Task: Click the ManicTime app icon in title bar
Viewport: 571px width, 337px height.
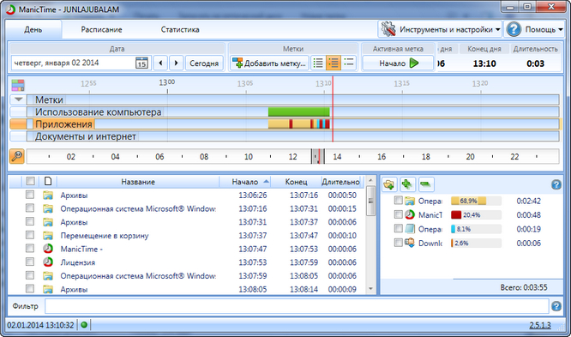Action: click(10, 9)
